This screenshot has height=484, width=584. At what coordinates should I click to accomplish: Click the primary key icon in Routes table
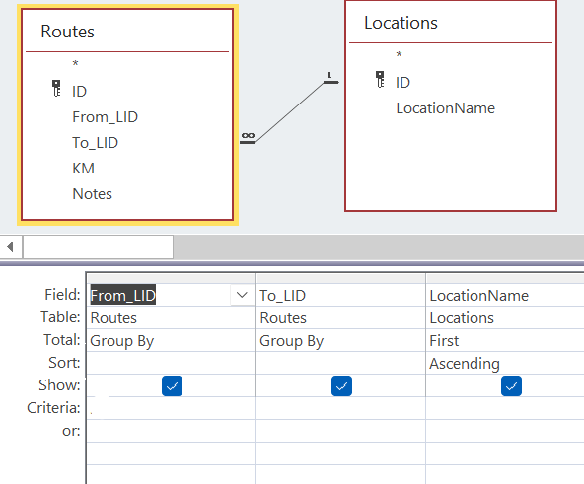click(x=56, y=89)
